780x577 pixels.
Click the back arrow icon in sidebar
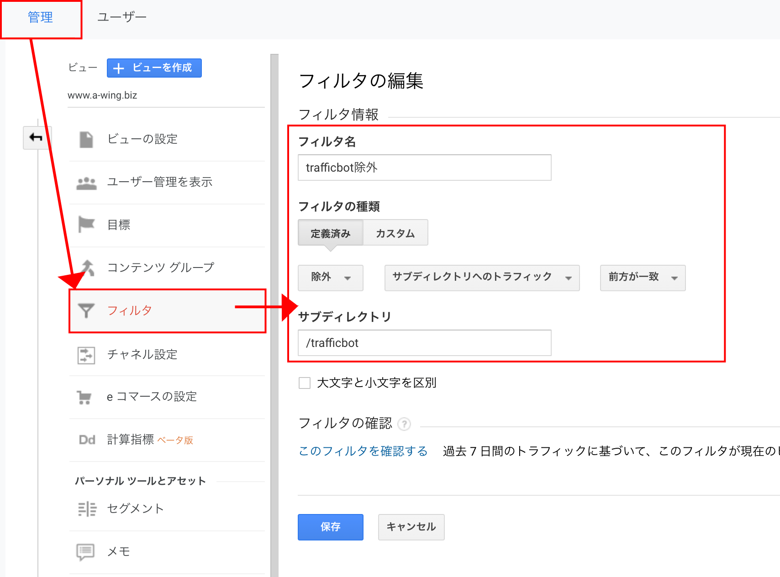tap(36, 137)
